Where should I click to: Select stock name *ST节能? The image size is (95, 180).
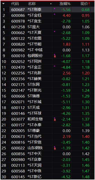click(x=34, y=44)
